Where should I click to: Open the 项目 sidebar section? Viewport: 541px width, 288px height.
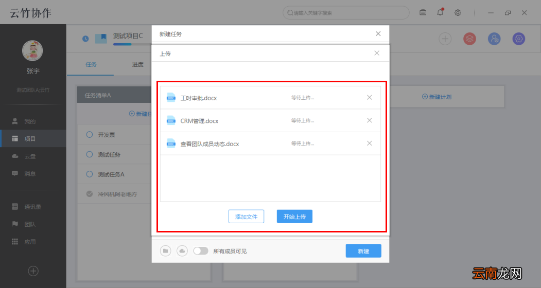33,139
